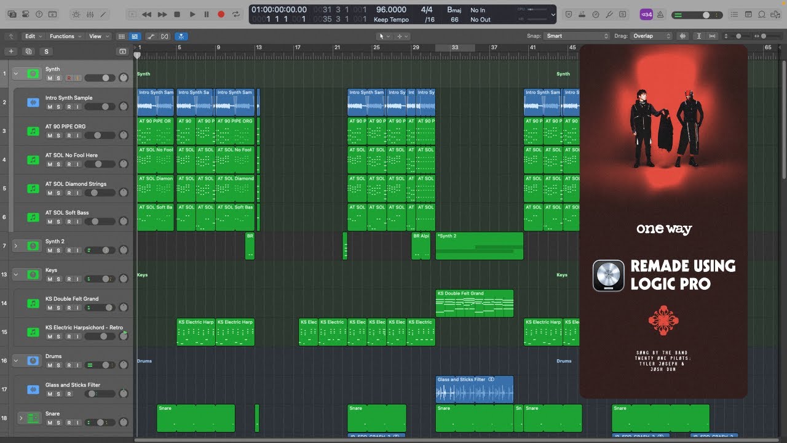
Task: Click the horizontal auto zoom button
Action: (x=712, y=36)
